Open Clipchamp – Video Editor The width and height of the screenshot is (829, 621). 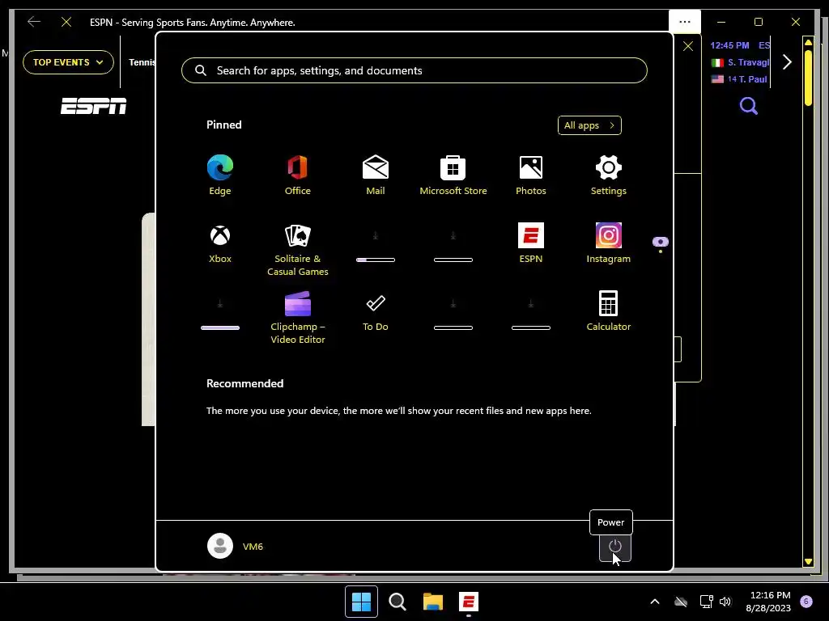(x=298, y=318)
